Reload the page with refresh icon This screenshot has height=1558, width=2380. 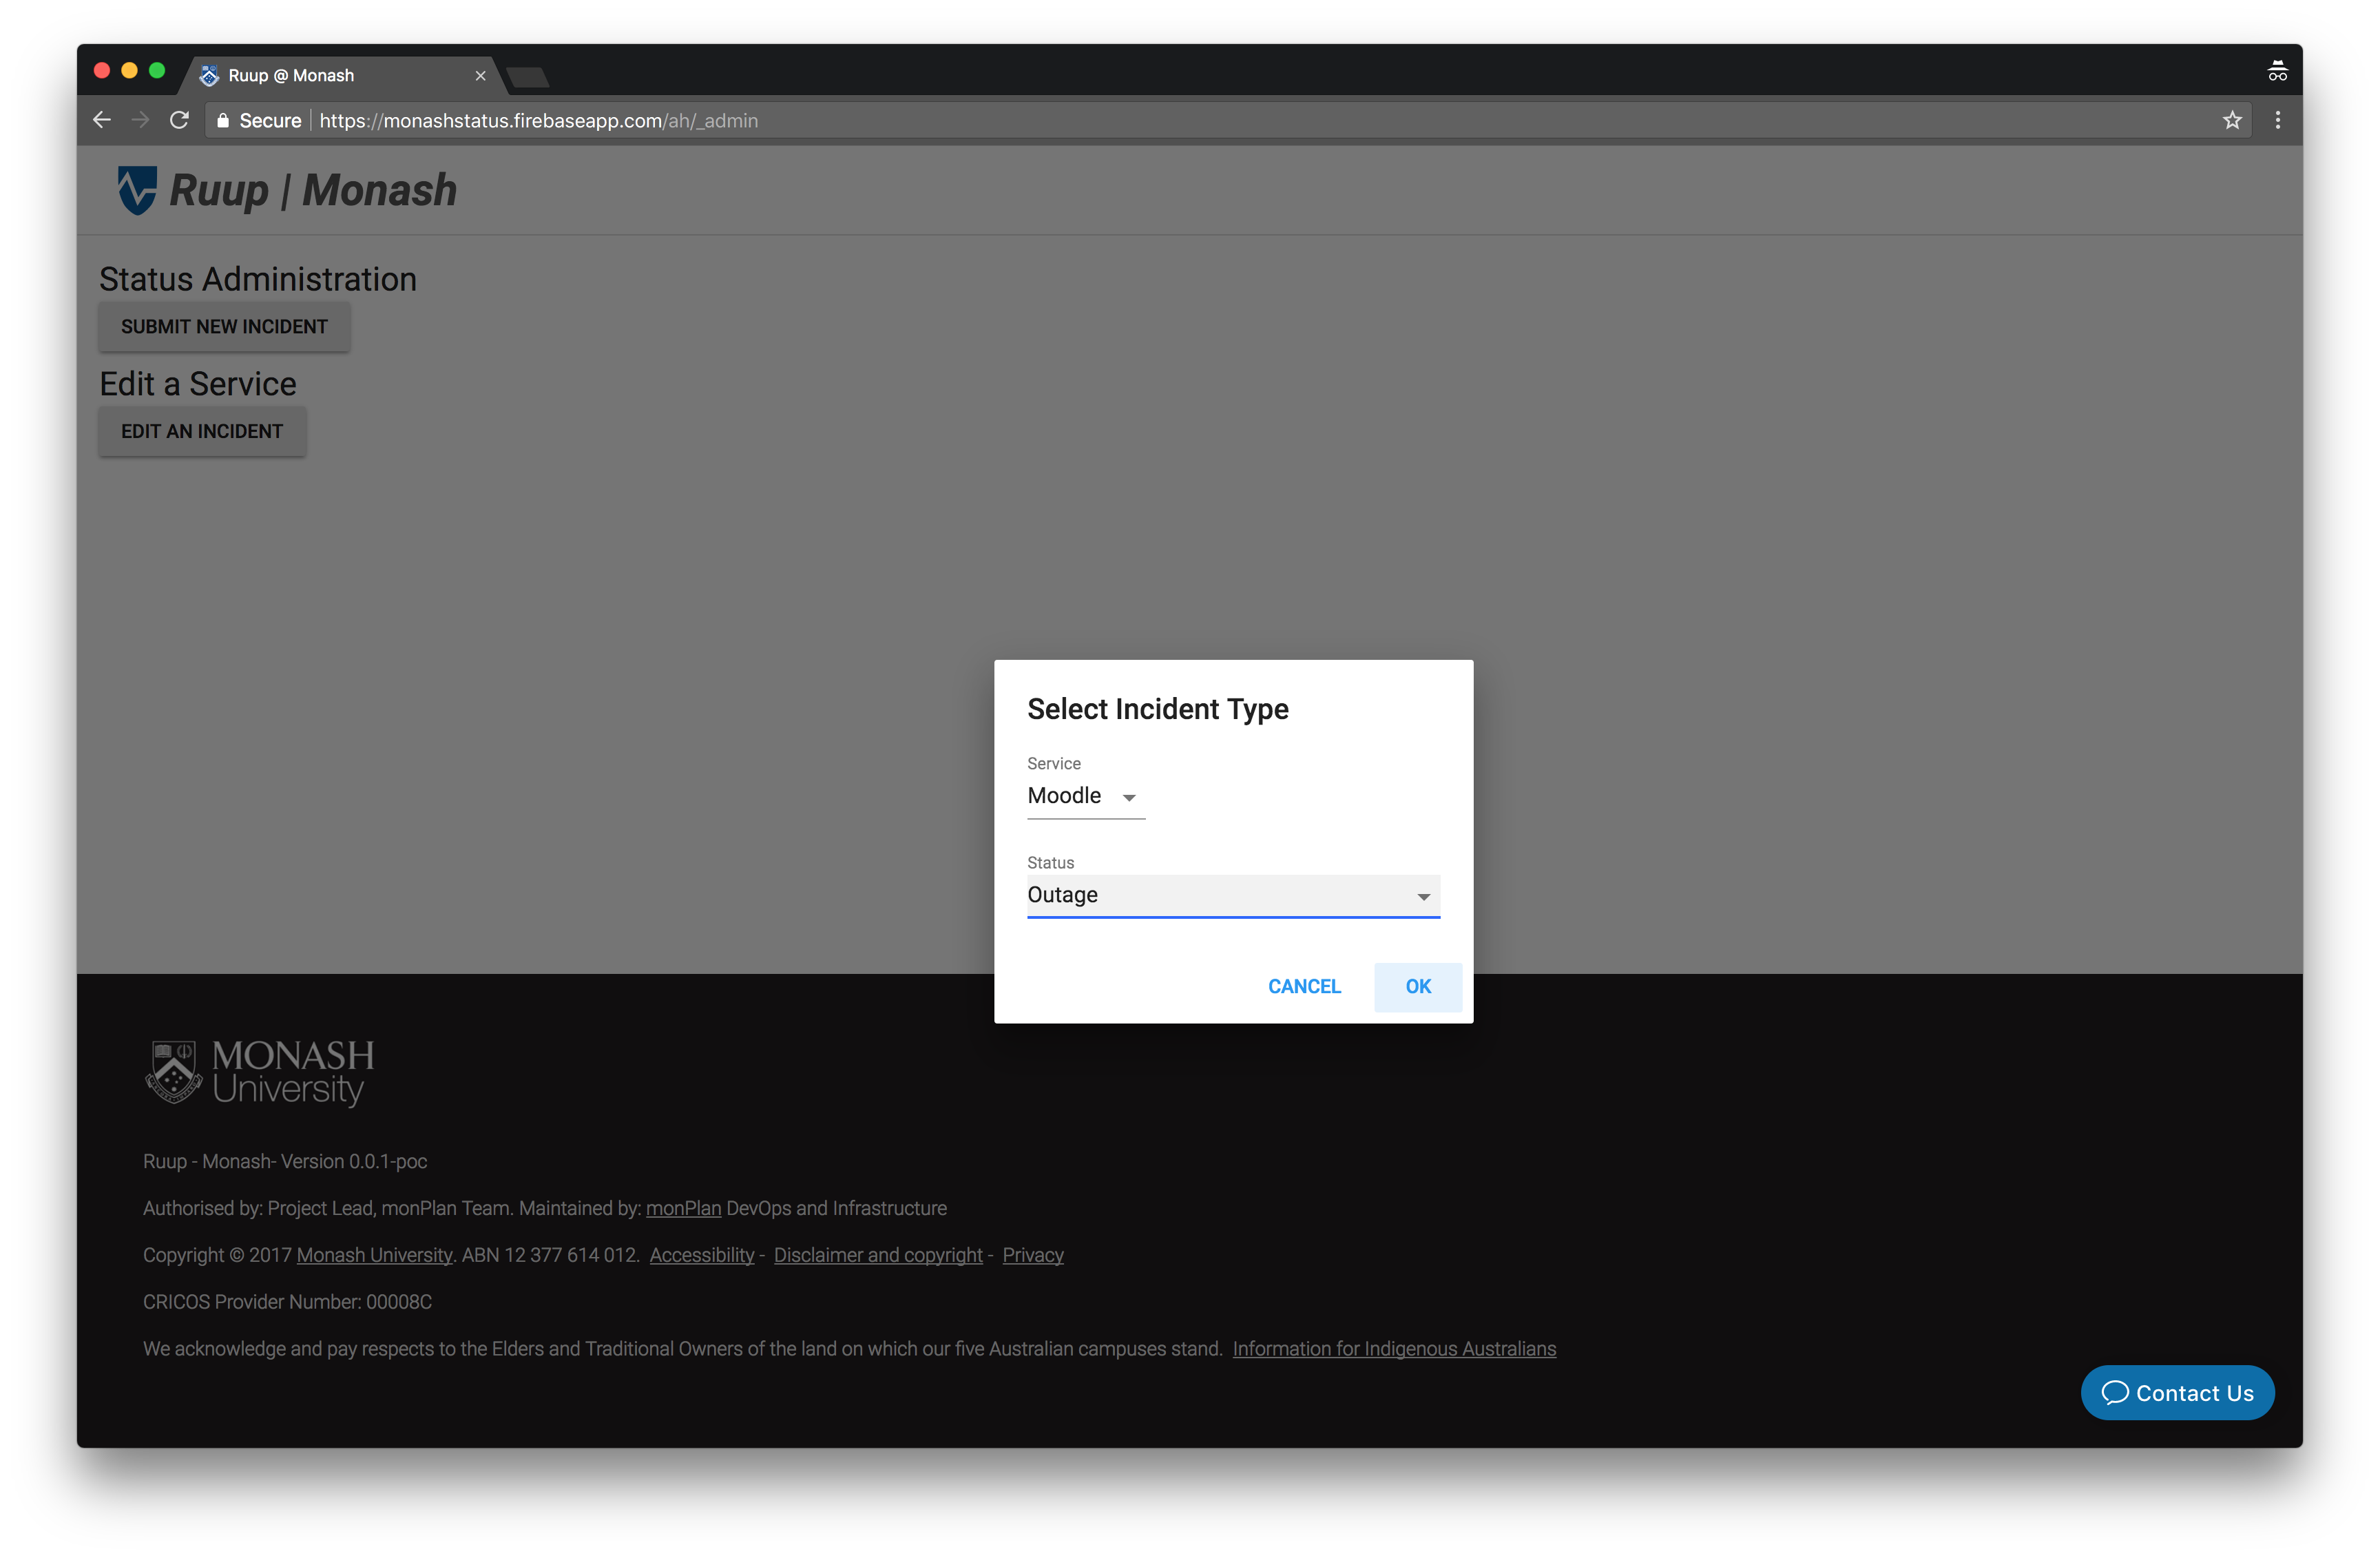[x=180, y=120]
